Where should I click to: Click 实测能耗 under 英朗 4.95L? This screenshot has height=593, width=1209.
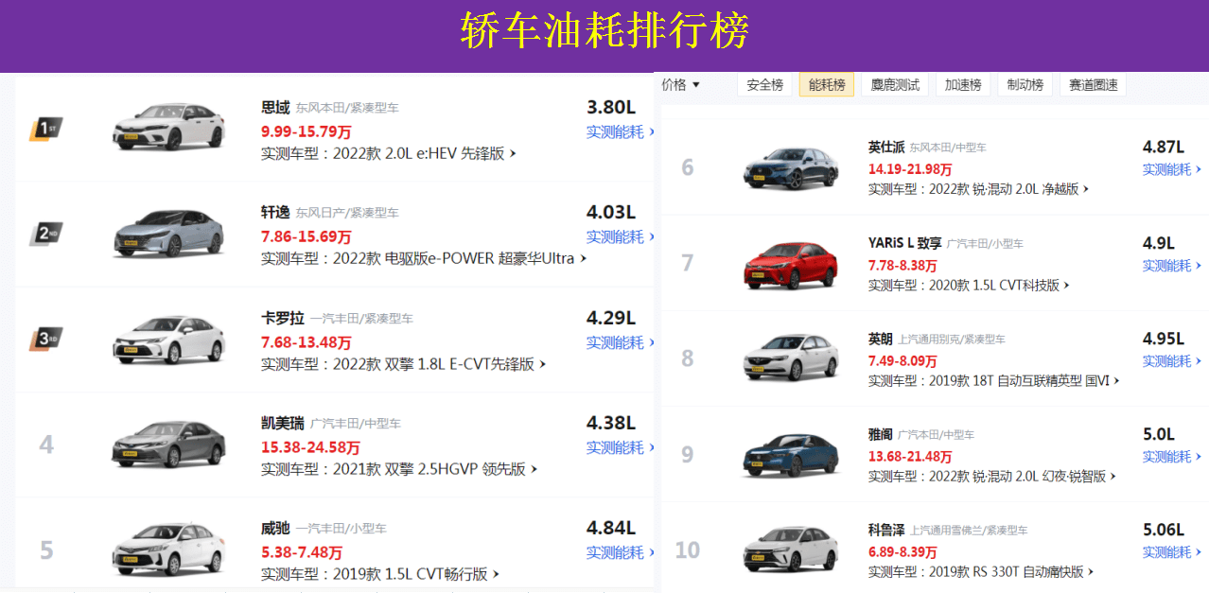[x=1172, y=361]
